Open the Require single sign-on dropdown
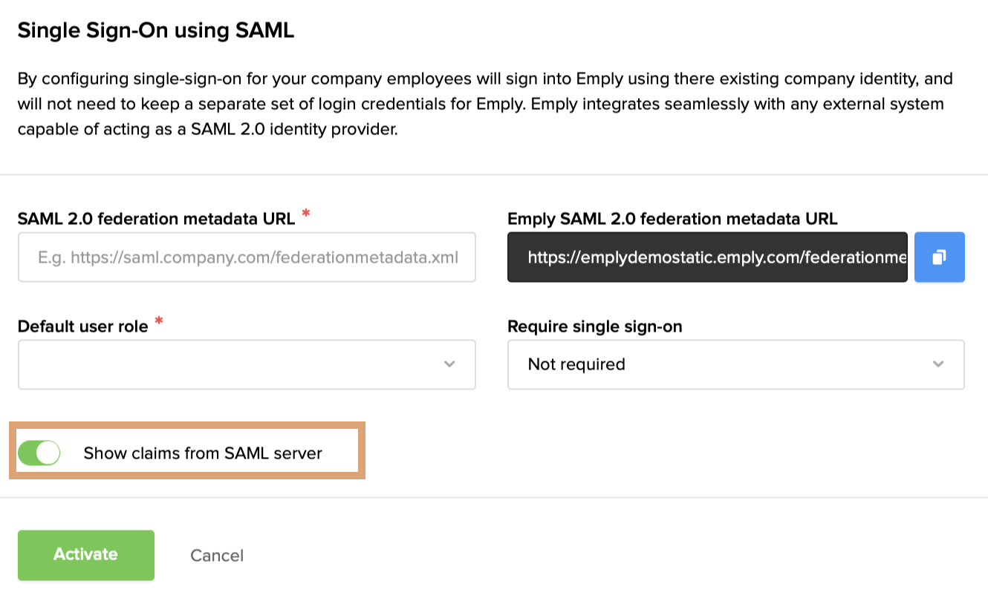The image size is (988, 601). coord(735,364)
